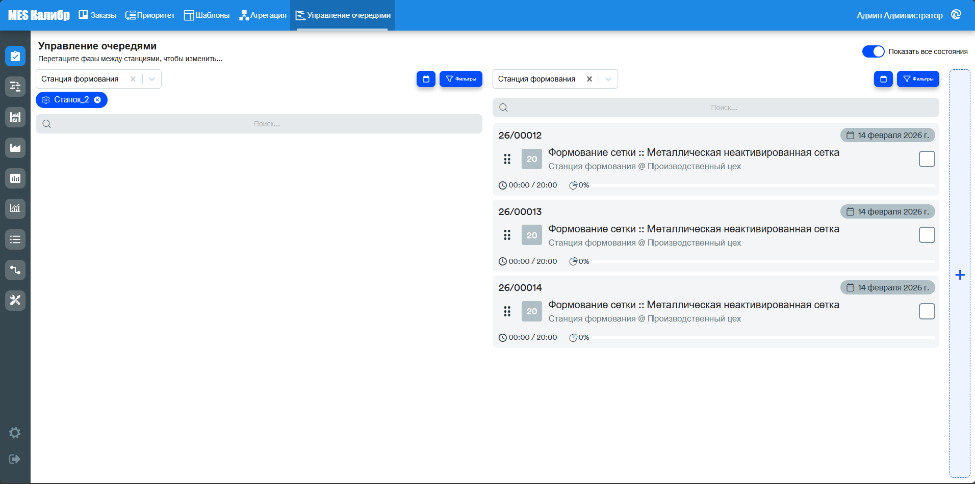Click the plus icon to add column
Viewport: 975px width, 484px height.
[960, 275]
